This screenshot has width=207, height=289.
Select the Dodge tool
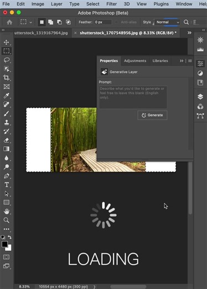[x=7, y=167]
